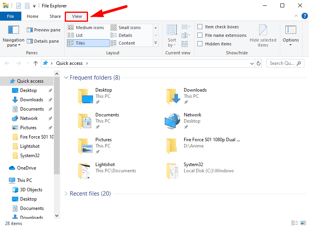Refresh the current folder

[x=258, y=64]
